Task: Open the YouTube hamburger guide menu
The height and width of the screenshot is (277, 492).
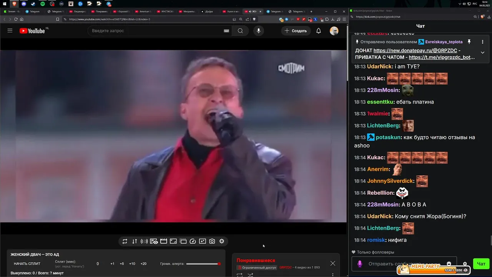Action: [x=10, y=31]
